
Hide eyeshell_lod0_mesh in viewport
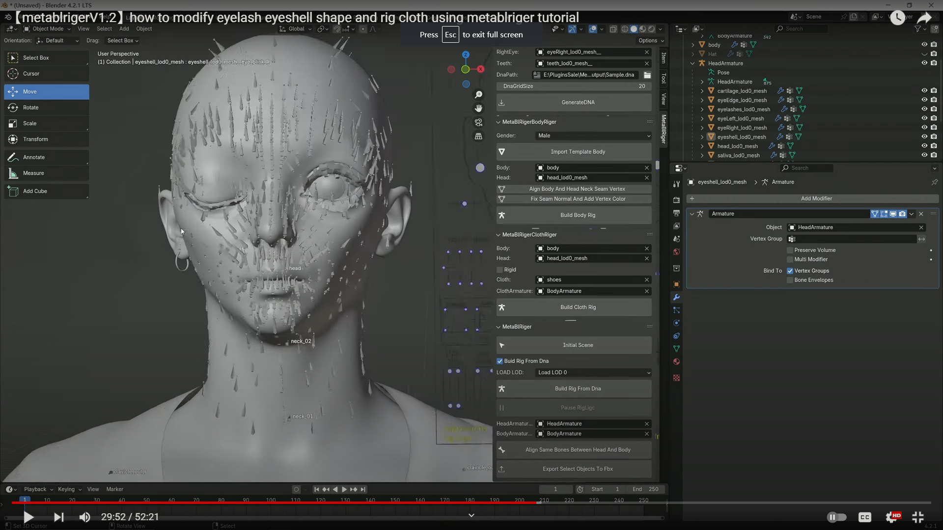tap(924, 137)
